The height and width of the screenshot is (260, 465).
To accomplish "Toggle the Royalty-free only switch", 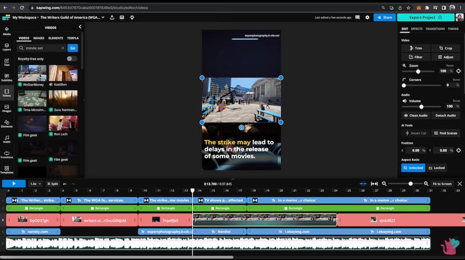I will (72, 59).
